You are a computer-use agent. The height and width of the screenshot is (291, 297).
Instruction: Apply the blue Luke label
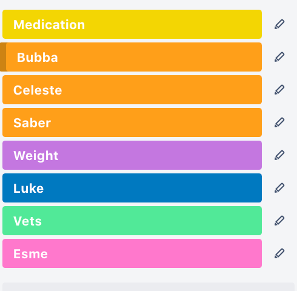click(132, 188)
